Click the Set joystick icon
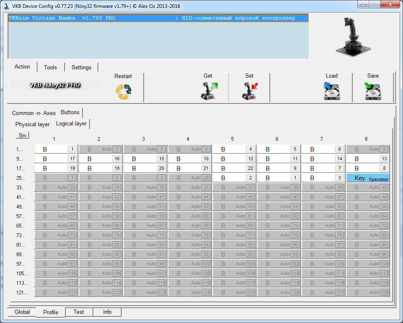The image size is (403, 323). pyautogui.click(x=249, y=91)
